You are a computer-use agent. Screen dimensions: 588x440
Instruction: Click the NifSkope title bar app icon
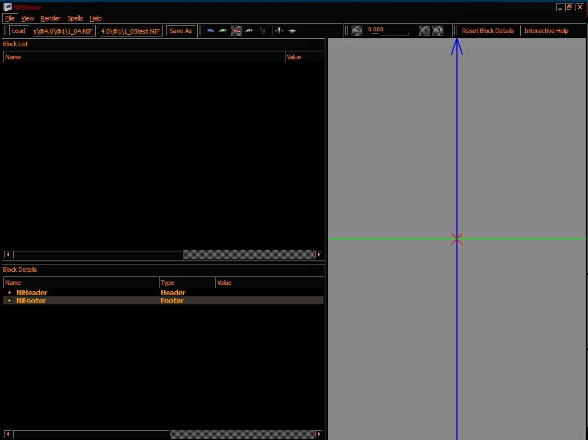(7, 7)
